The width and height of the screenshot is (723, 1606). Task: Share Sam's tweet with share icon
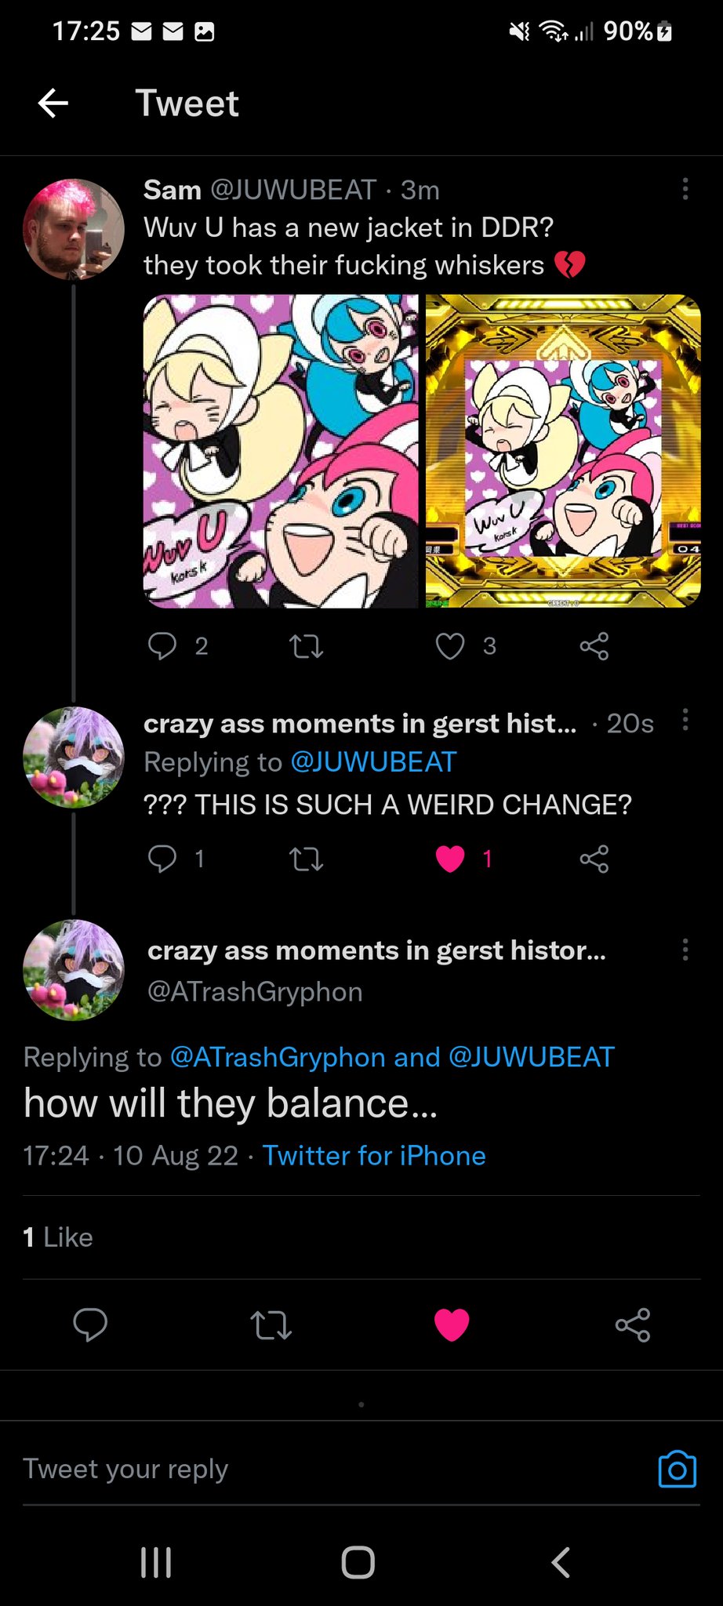(594, 646)
